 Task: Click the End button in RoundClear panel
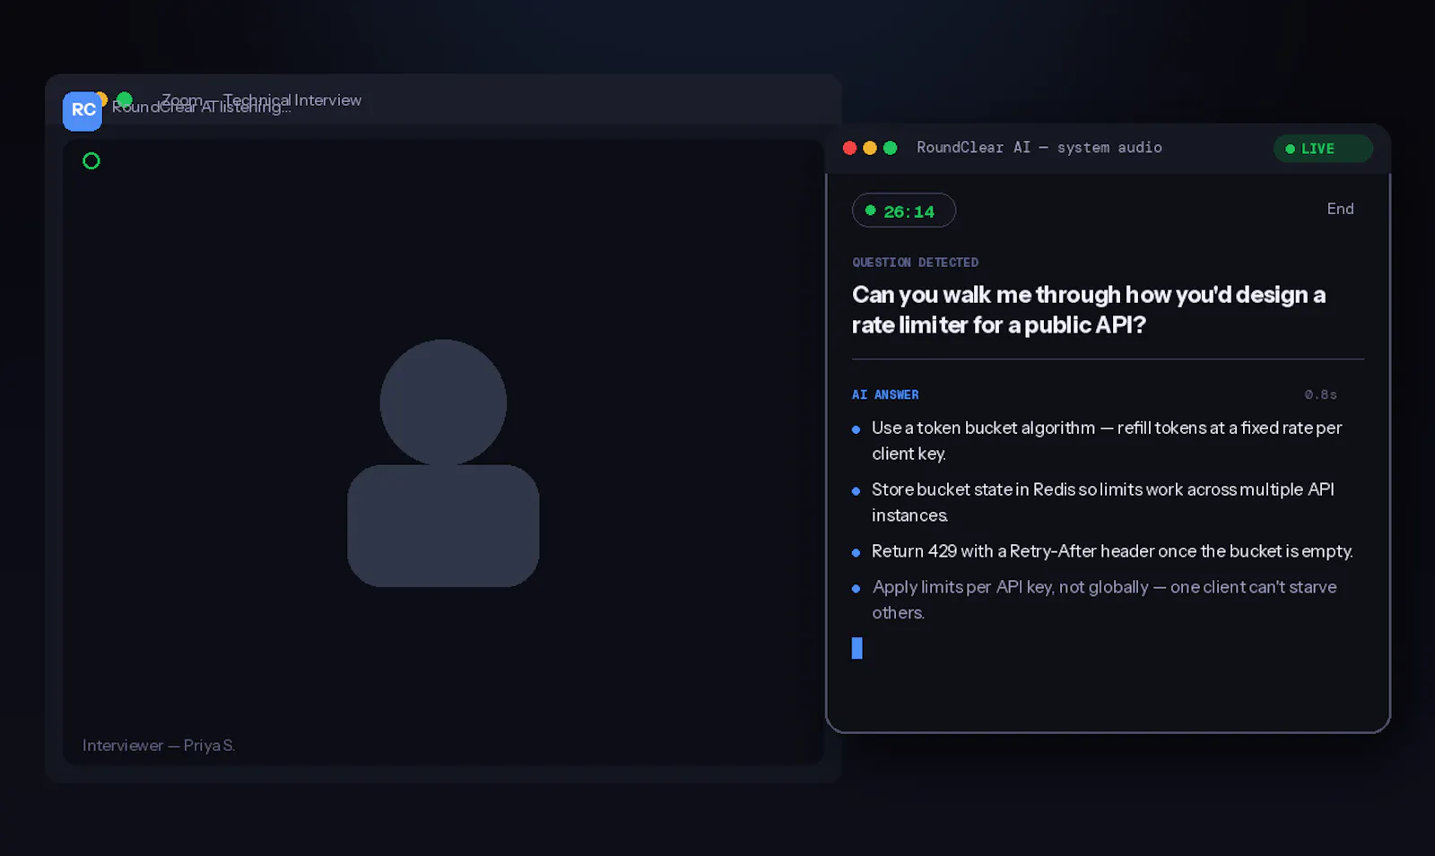[1340, 209]
